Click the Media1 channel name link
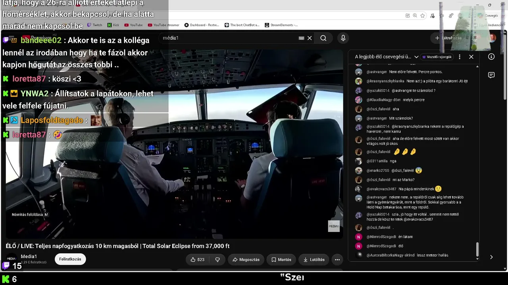This screenshot has height=285, width=508. click(29, 256)
